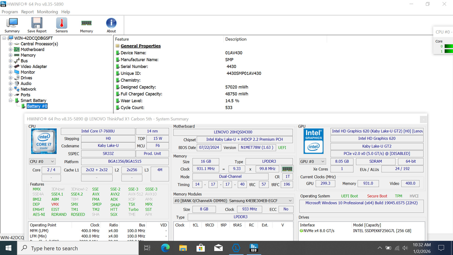The height and width of the screenshot is (255, 453).
Task: Click the Description column header
Action: click(275, 39)
